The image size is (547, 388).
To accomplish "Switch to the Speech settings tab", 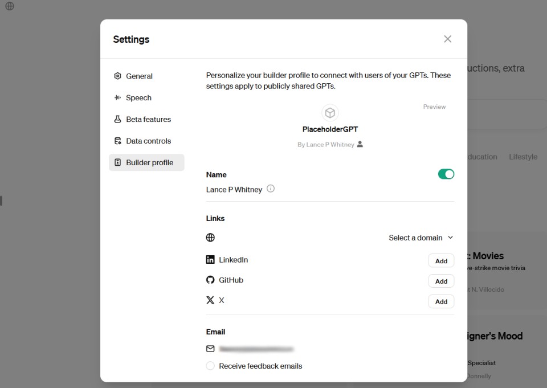I will [138, 97].
